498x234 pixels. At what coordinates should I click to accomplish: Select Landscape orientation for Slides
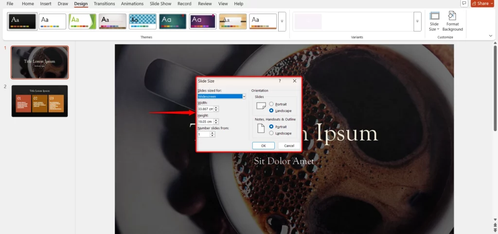pos(271,111)
